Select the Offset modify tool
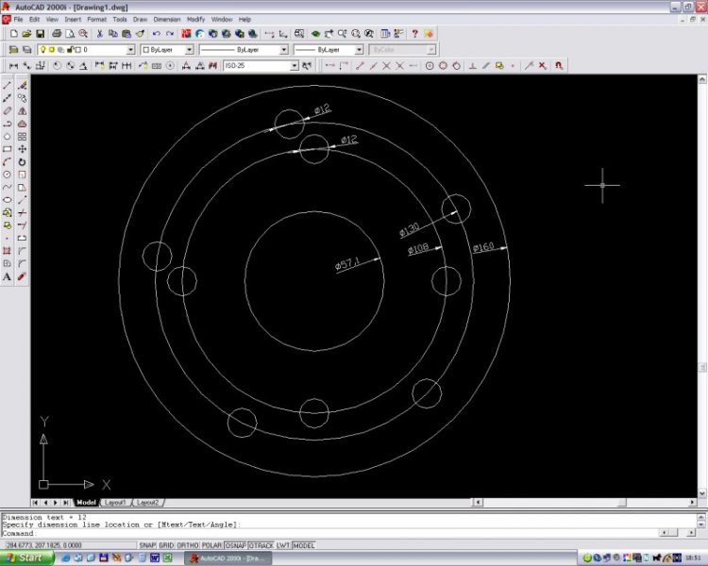Screen dimensions: 708x566 point(22,124)
